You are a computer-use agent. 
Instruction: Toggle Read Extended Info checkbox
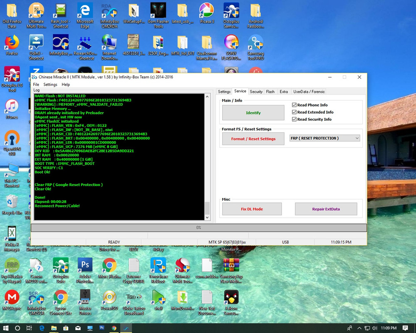coord(294,112)
